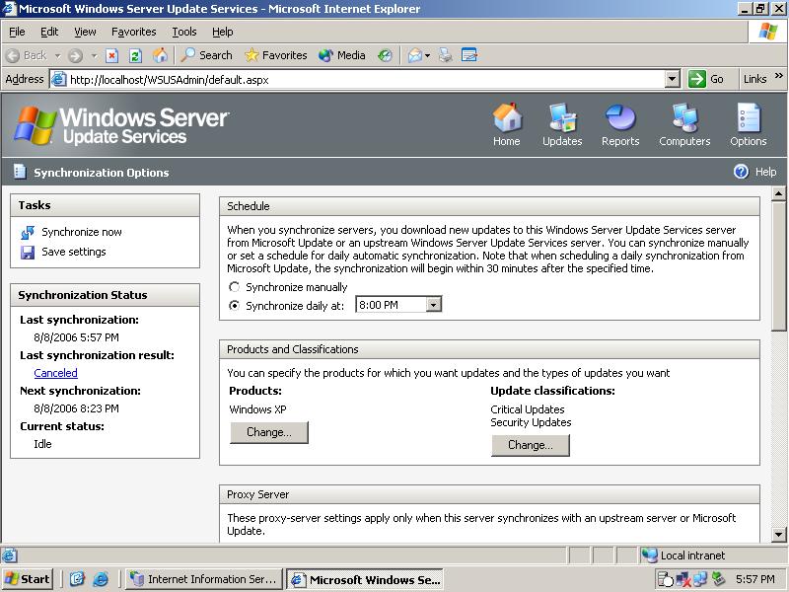Refresh the page with Refresh icon
789x592 pixels.
[135, 55]
